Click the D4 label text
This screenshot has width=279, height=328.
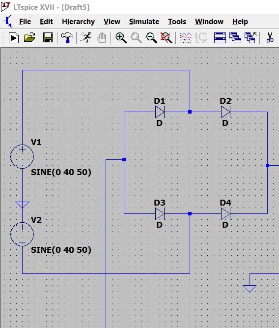click(225, 203)
